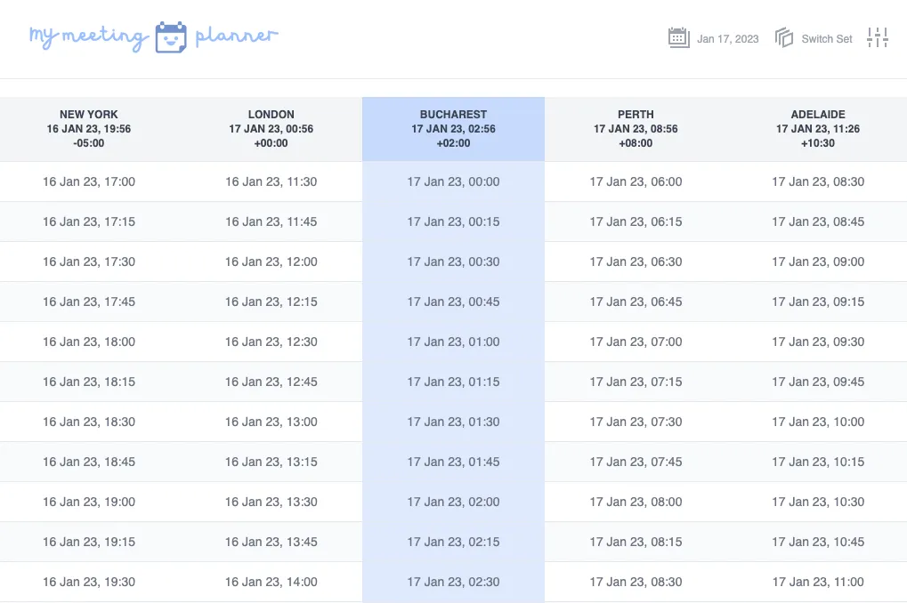Pick the Bucharest 00:00 time slot
907x603 pixels.
(454, 181)
